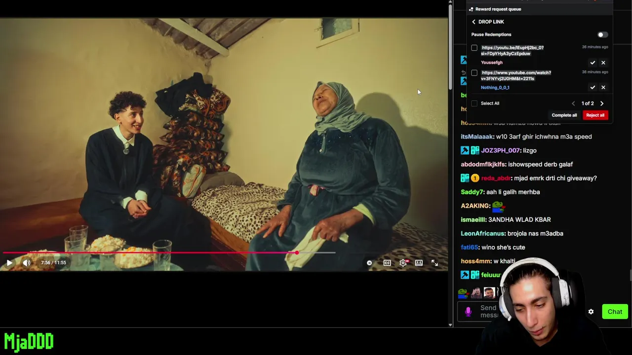Image resolution: width=632 pixels, height=355 pixels.
Task: Click chat user abdodmflkjkfs
Action: pos(483,164)
